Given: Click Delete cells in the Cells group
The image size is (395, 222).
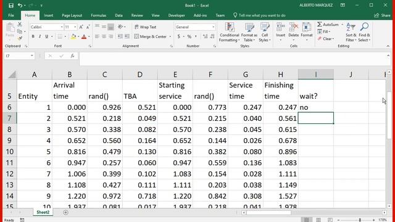Looking at the screenshot, I should (x=294, y=32).
